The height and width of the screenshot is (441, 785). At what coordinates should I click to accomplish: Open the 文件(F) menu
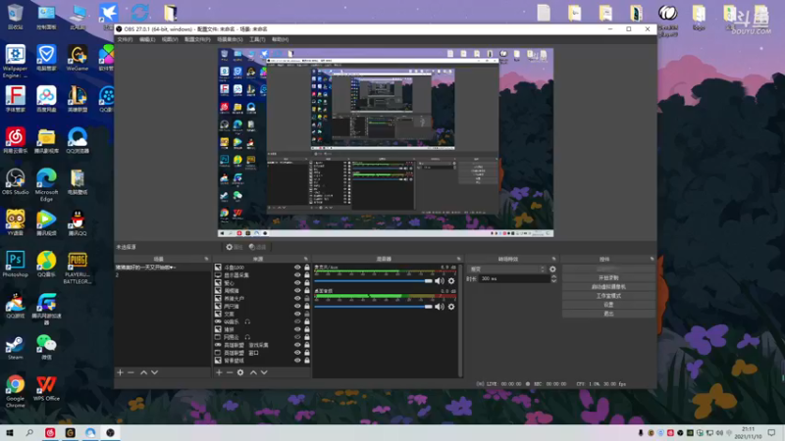pos(125,39)
